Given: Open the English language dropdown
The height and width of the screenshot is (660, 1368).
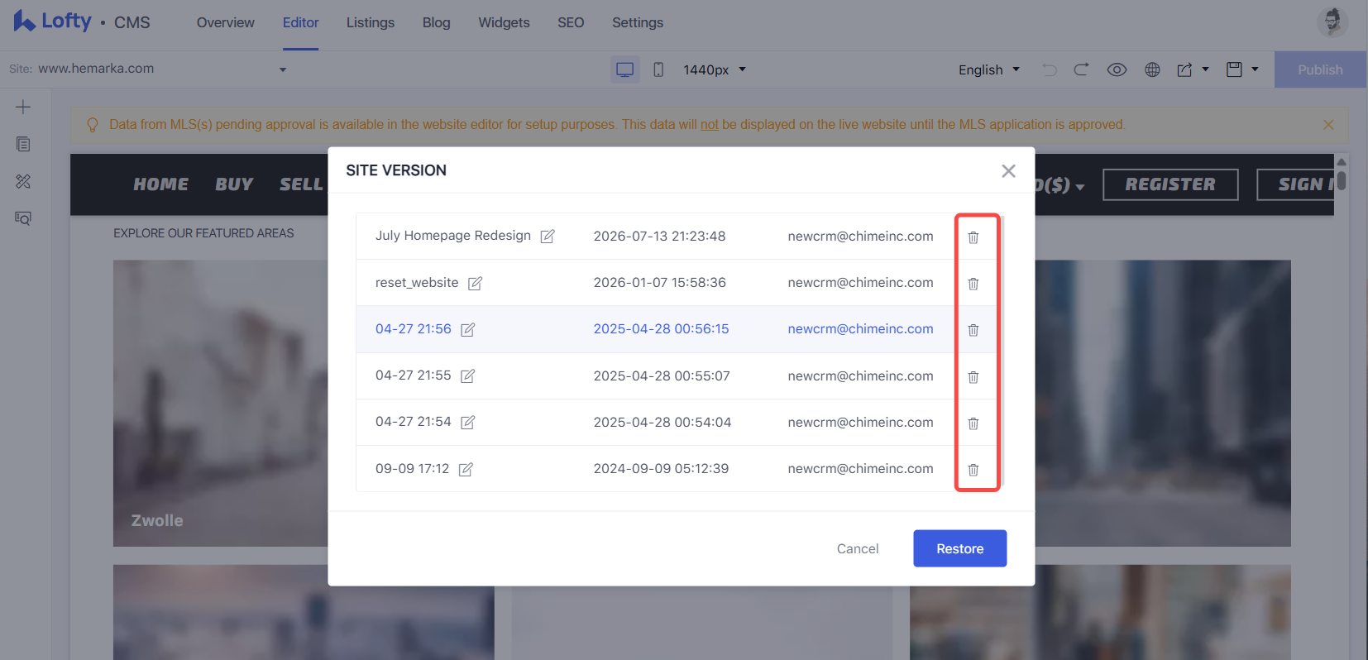Looking at the screenshot, I should click(x=989, y=69).
